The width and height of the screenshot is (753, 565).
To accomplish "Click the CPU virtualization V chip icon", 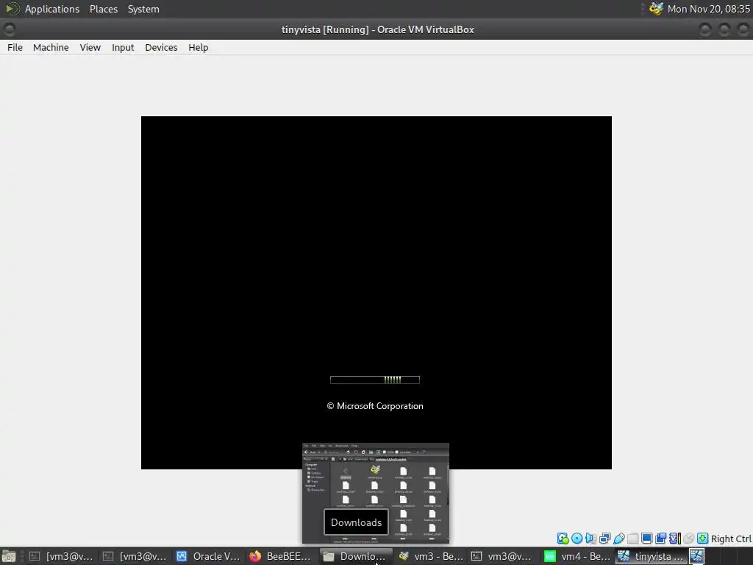I will pos(674,539).
